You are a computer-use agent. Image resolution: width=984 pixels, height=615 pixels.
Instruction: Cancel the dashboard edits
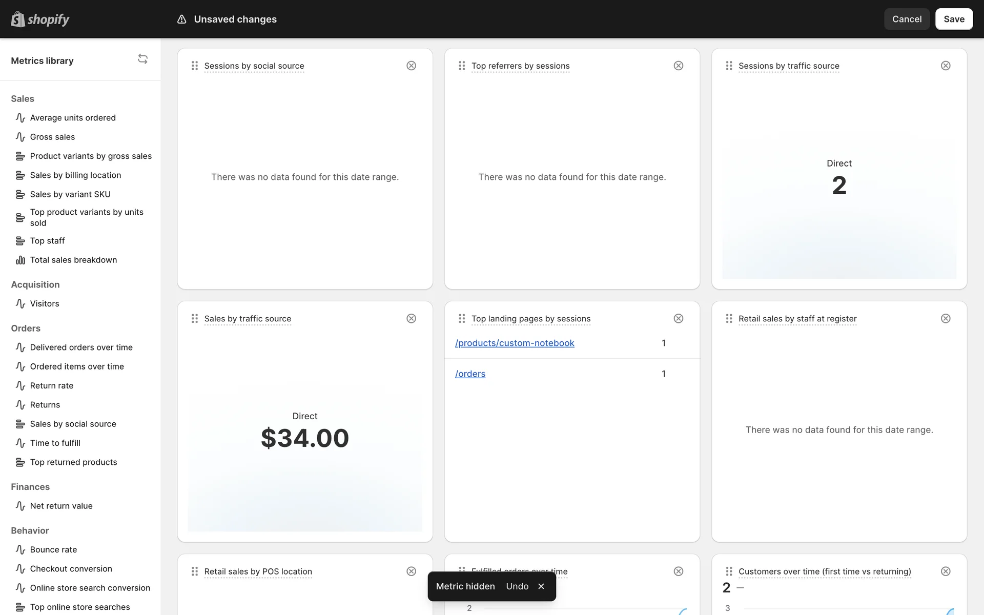(906, 19)
